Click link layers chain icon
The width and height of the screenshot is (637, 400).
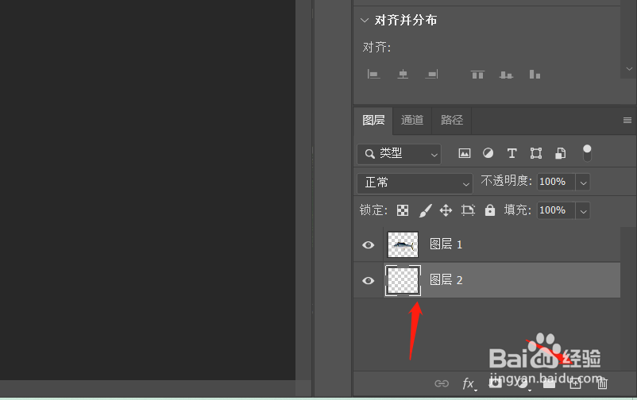pyautogui.click(x=442, y=384)
